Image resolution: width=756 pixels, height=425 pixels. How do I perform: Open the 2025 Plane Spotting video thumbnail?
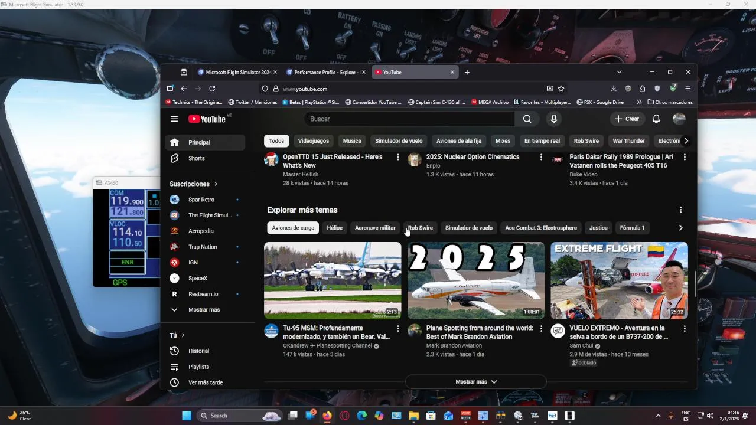pyautogui.click(x=476, y=280)
